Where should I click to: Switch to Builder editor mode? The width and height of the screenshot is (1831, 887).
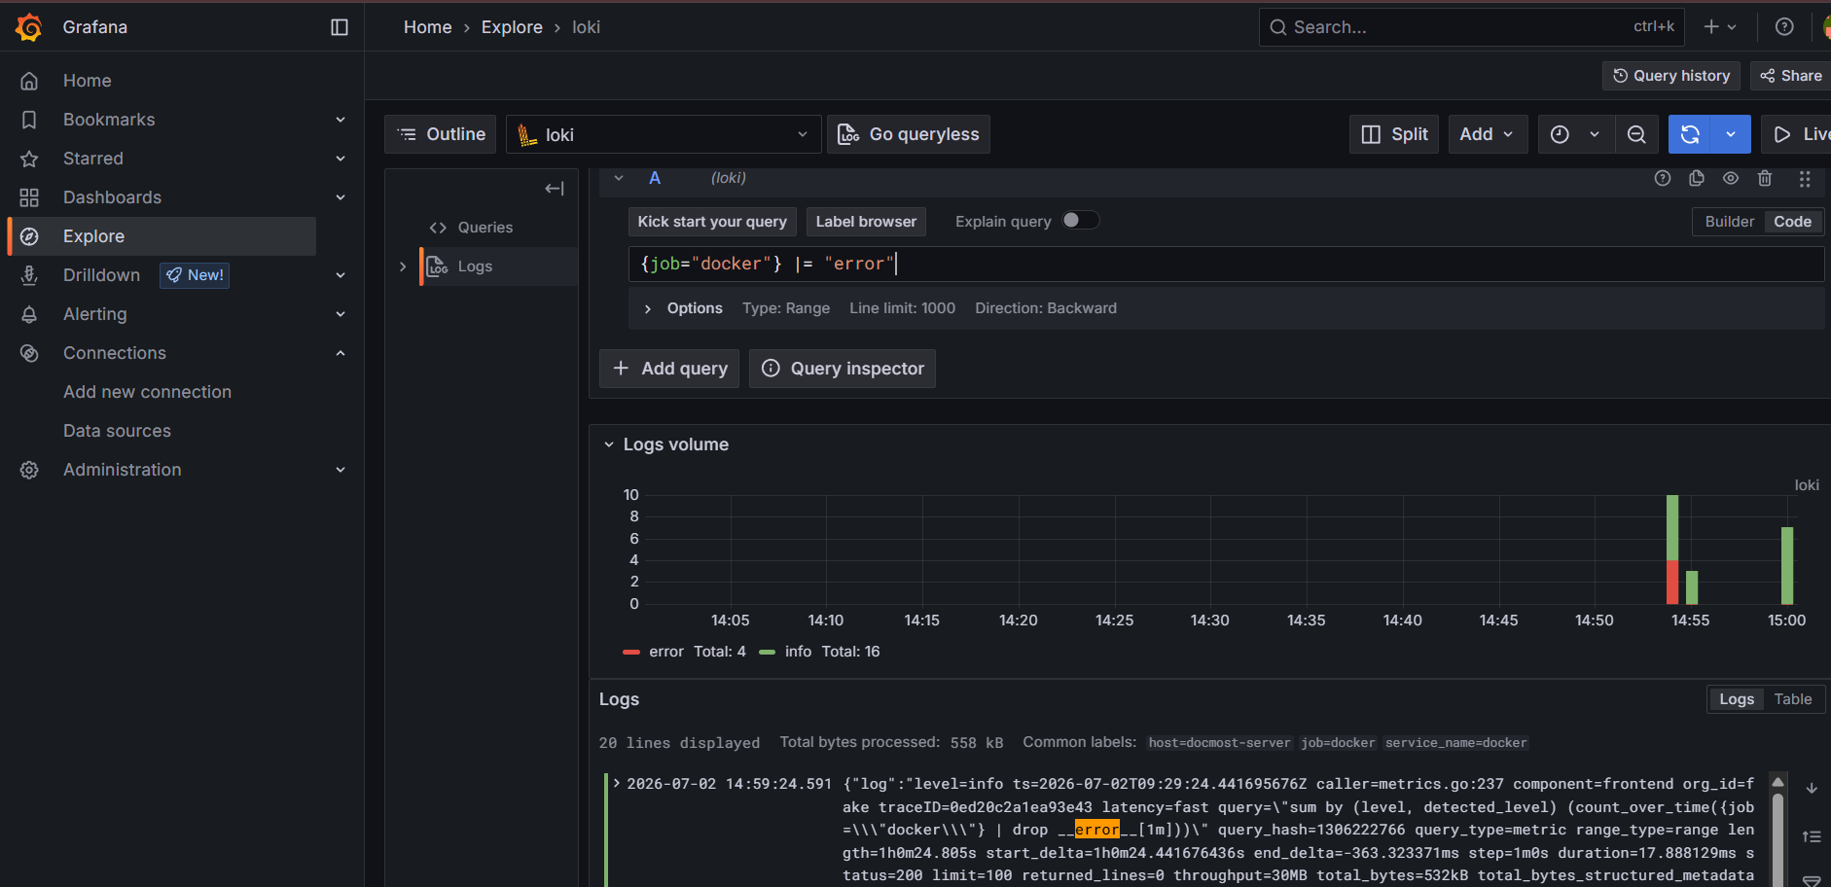(x=1729, y=222)
